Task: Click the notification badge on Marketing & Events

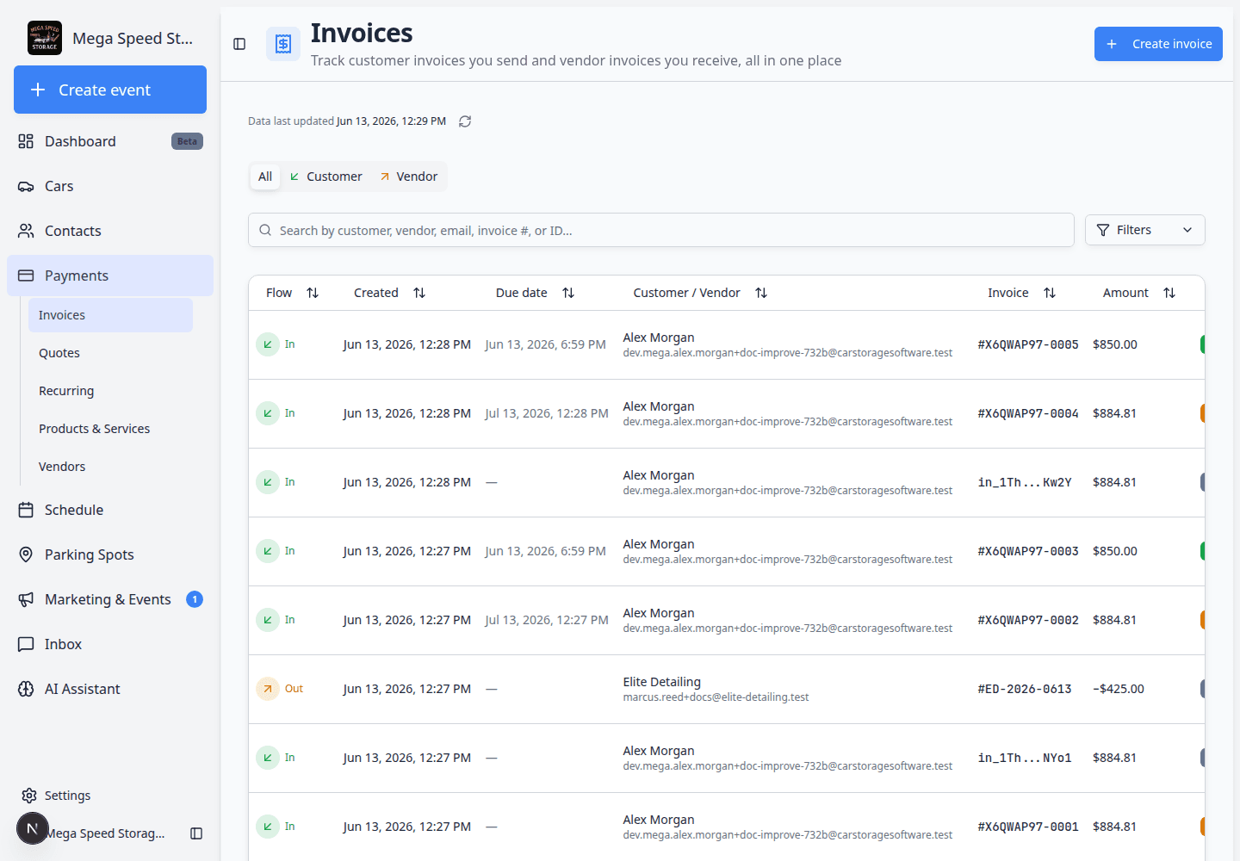Action: (x=195, y=599)
